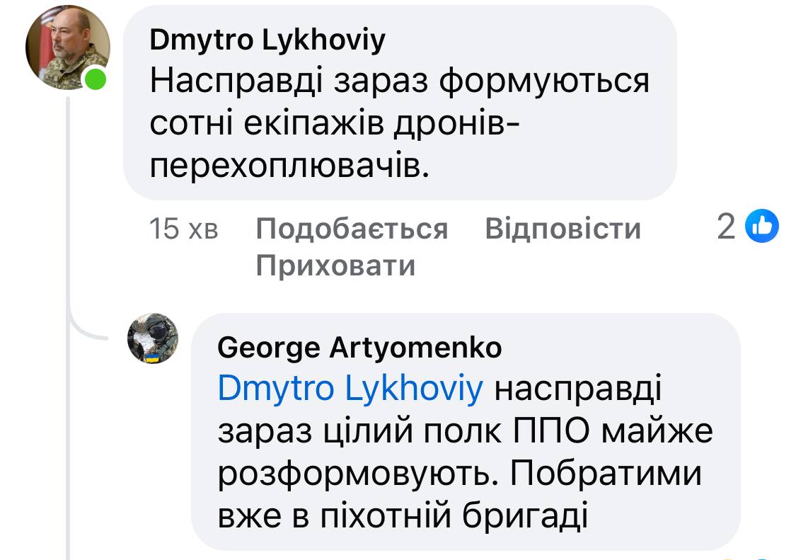This screenshot has height=560, width=796.
Task: Click the Dmytro Lykhoviy author name
Action: coord(267,41)
